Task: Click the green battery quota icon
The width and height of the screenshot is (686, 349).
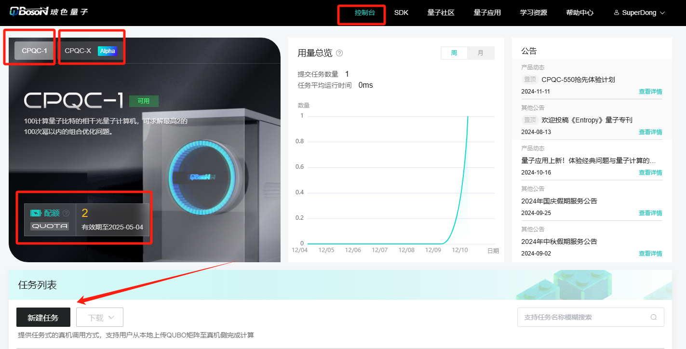Action: 36,213
